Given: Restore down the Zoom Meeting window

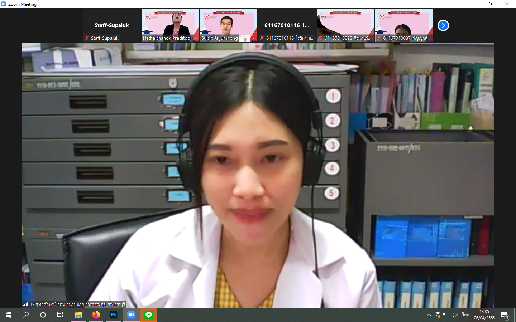Looking at the screenshot, I should (x=491, y=4).
